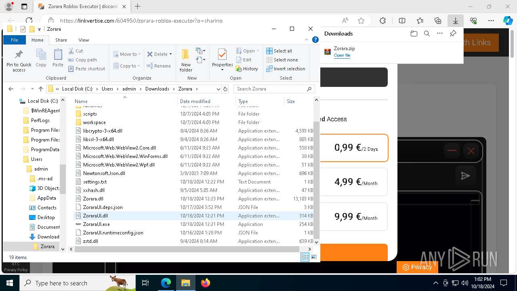Image resolution: width=517 pixels, height=291 pixels.
Task: Click Select all in ribbon
Action: (x=279, y=51)
